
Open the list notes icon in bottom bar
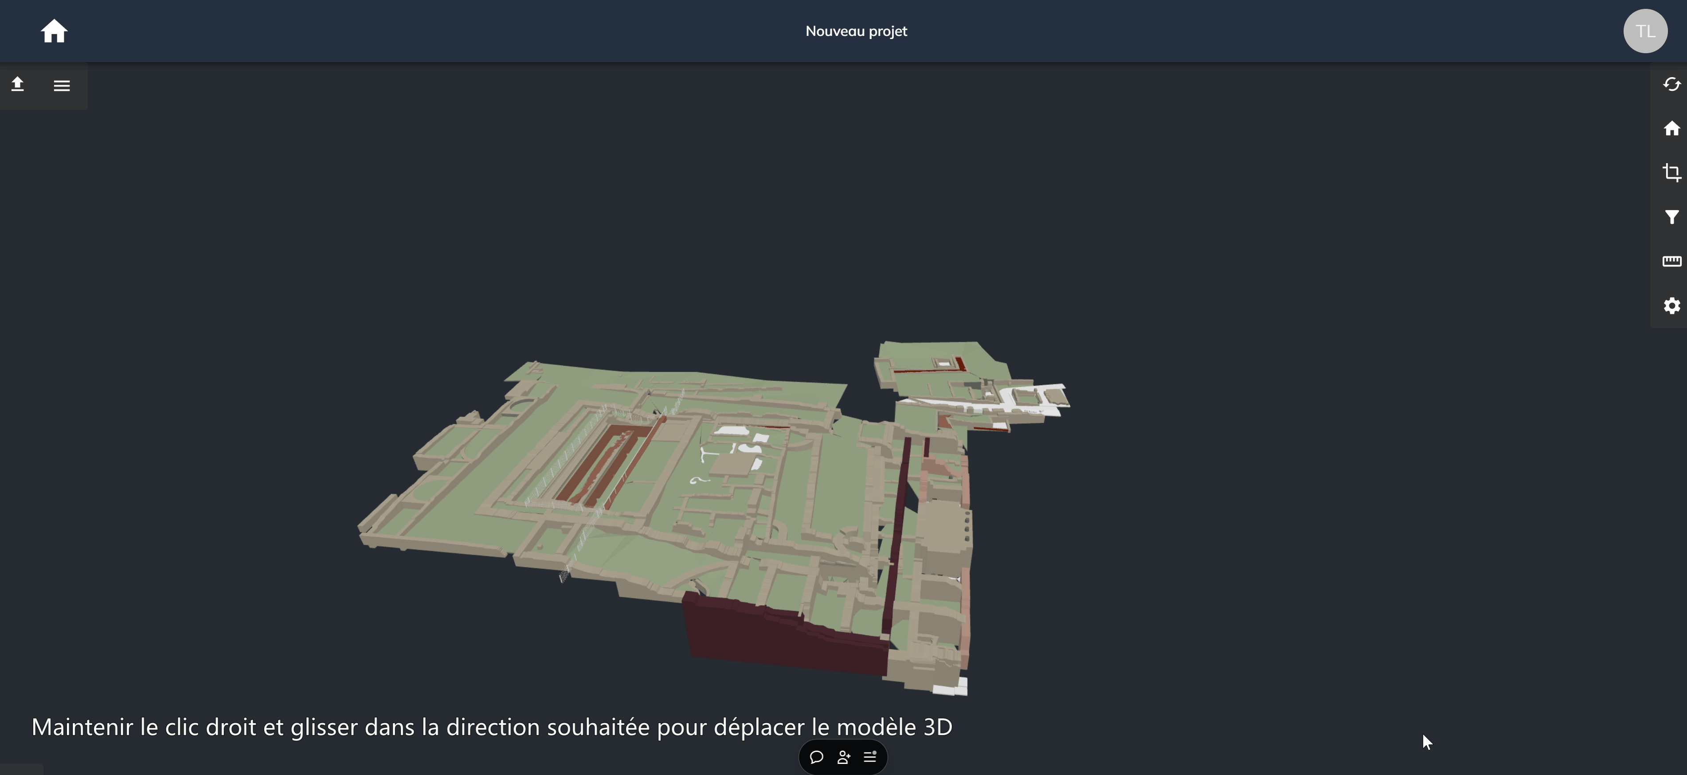pos(870,757)
